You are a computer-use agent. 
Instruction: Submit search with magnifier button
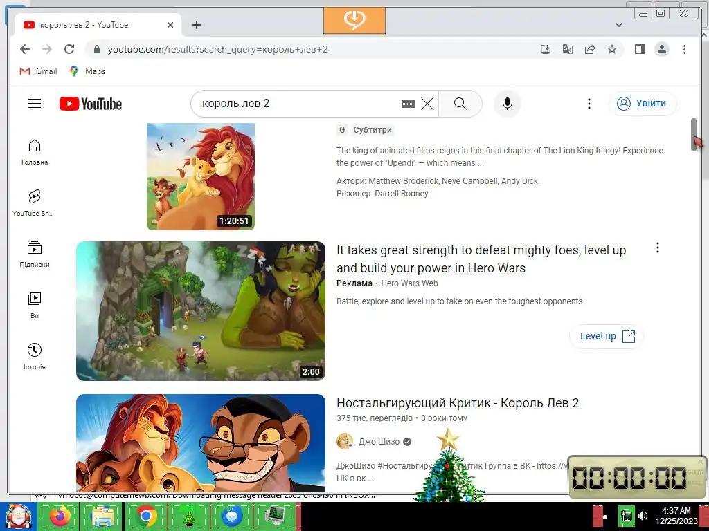(460, 104)
